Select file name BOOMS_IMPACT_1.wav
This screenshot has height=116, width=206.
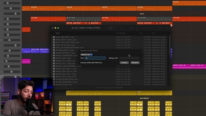click(x=65, y=50)
